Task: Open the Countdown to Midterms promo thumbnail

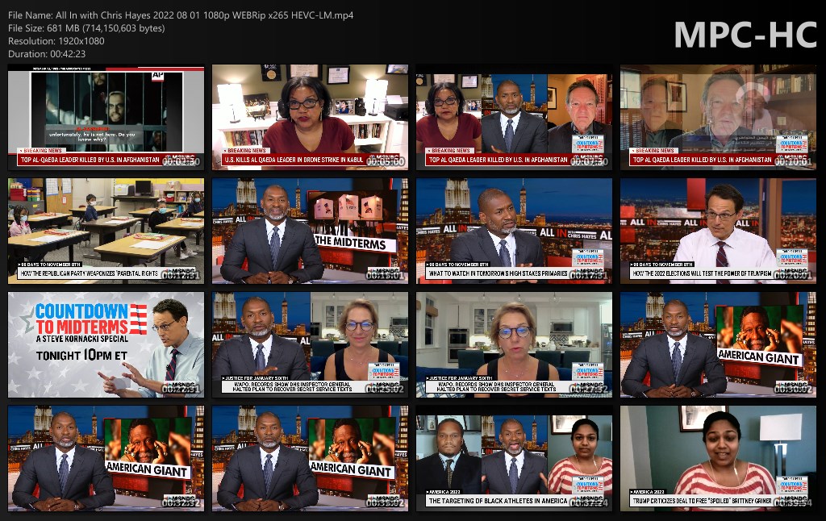Action: pyautogui.click(x=106, y=345)
